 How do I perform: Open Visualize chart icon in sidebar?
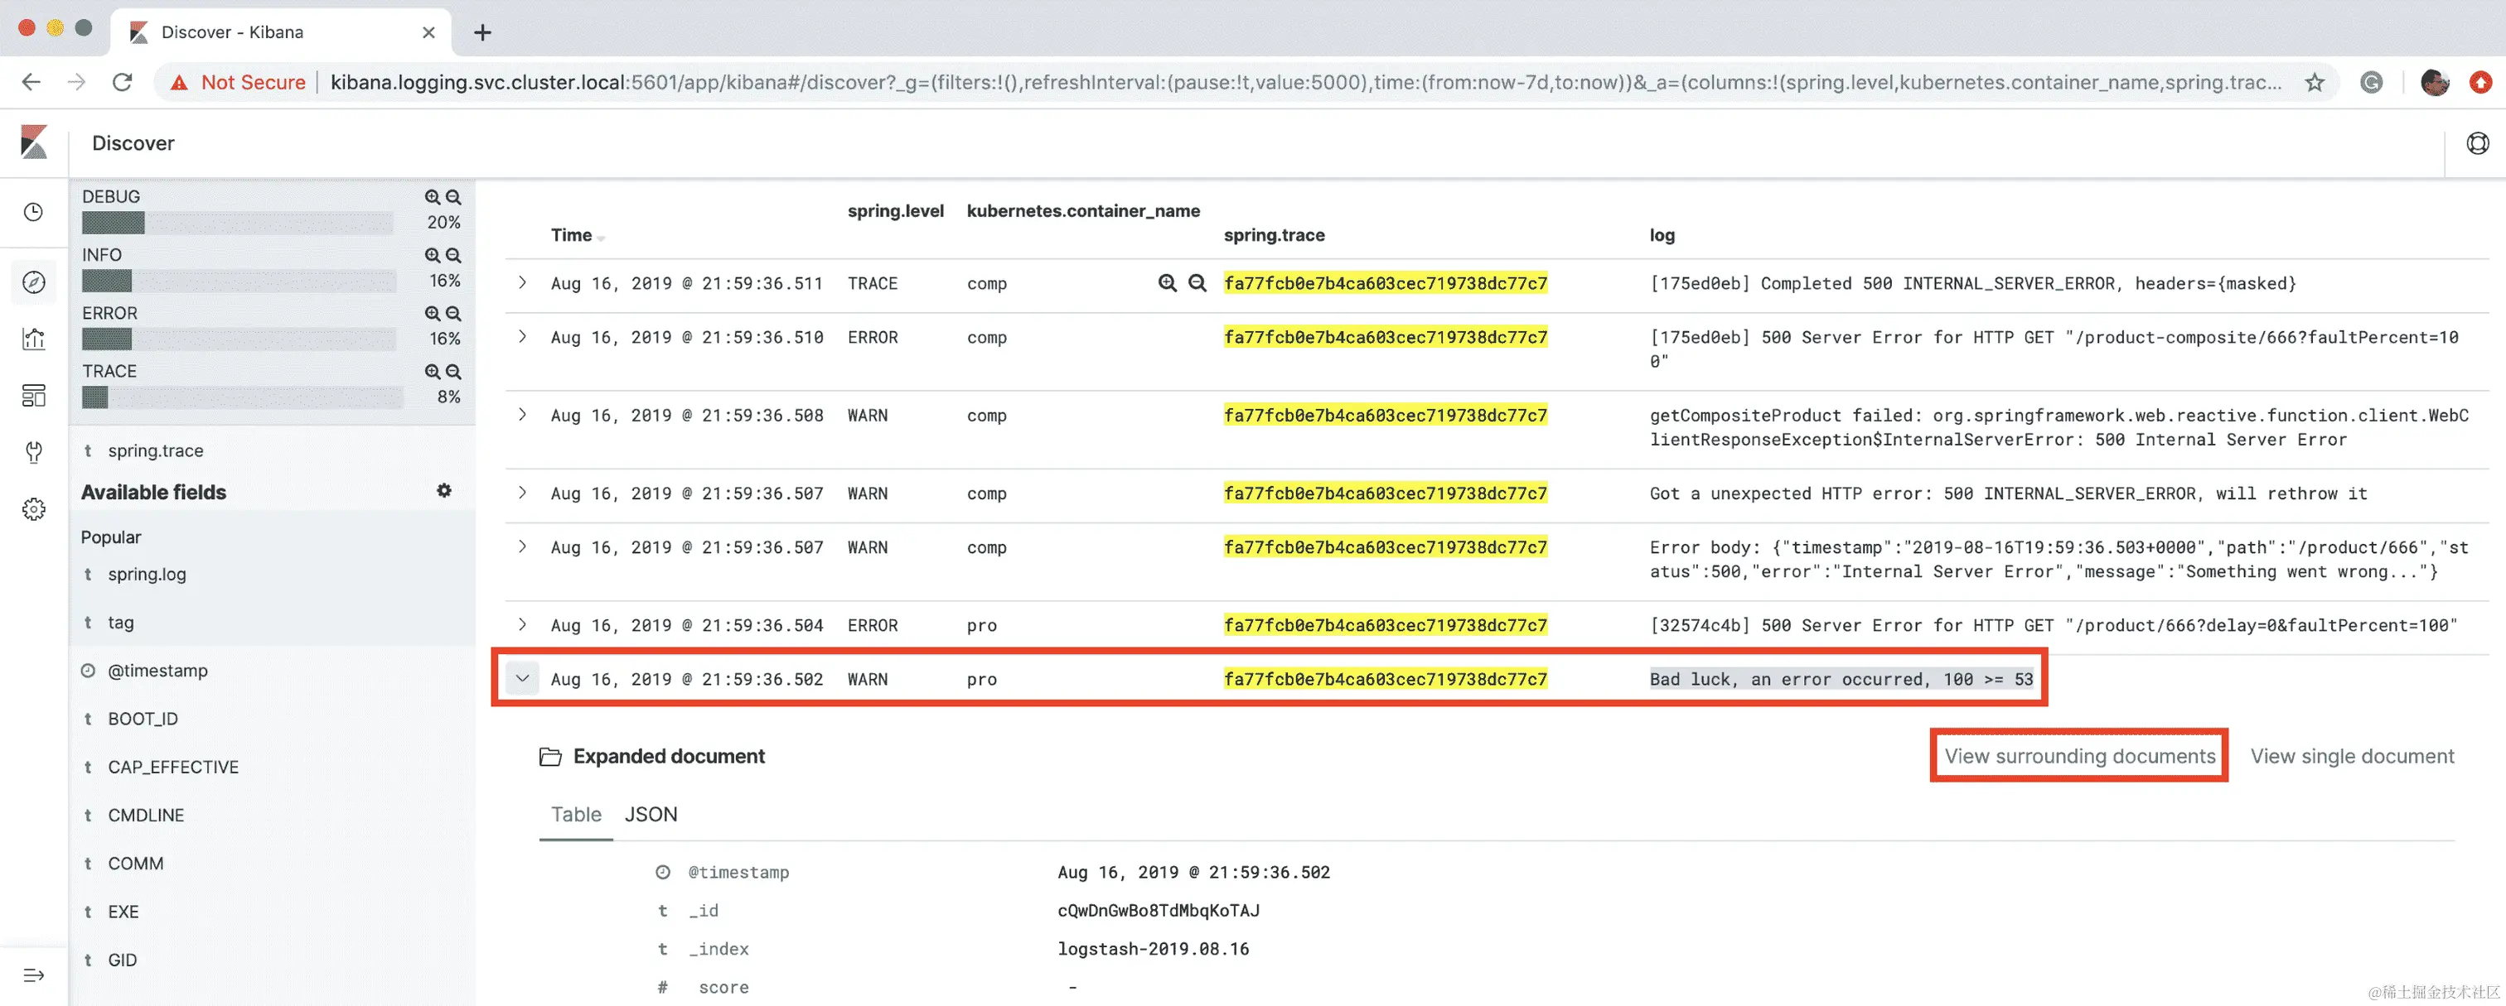34,339
